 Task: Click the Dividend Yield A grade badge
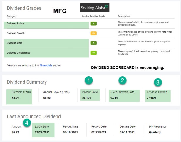pos(94,43)
